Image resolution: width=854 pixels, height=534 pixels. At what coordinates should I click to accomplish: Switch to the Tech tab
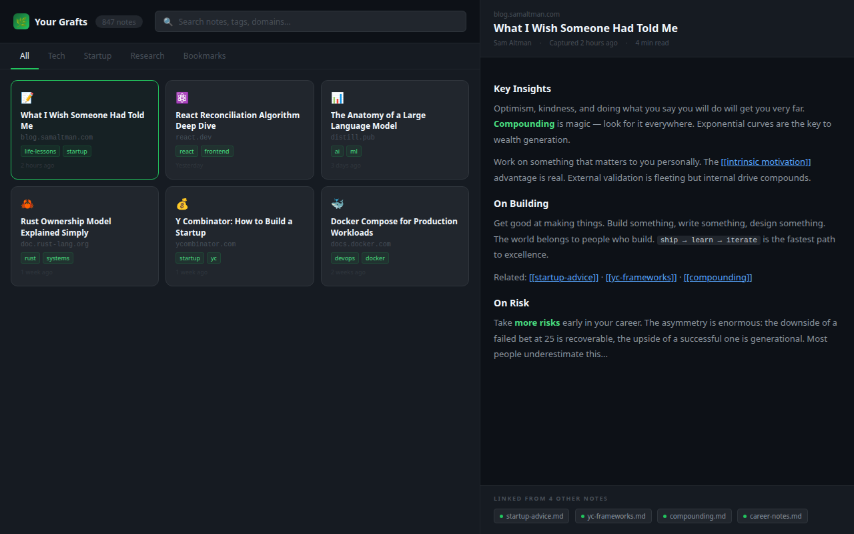coord(56,55)
